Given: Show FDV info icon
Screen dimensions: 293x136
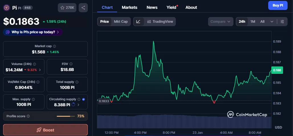Looking at the screenshot, I should 71,64.
